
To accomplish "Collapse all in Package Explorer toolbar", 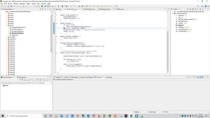I will coord(41,9).
